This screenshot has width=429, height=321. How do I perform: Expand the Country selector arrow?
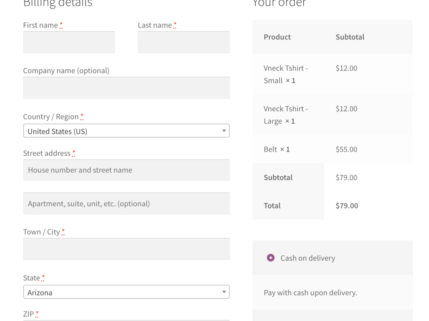click(224, 131)
